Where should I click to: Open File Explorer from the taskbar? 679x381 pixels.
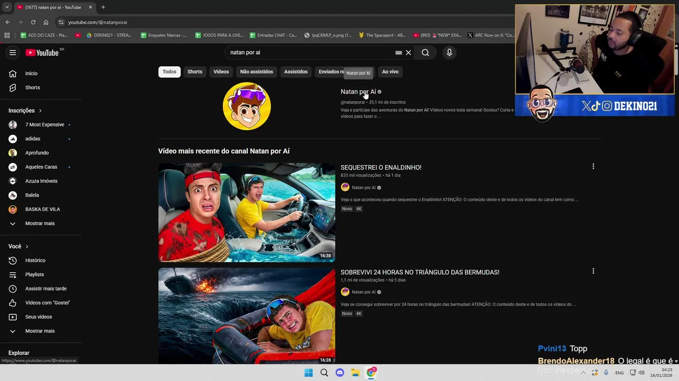pyautogui.click(x=355, y=373)
